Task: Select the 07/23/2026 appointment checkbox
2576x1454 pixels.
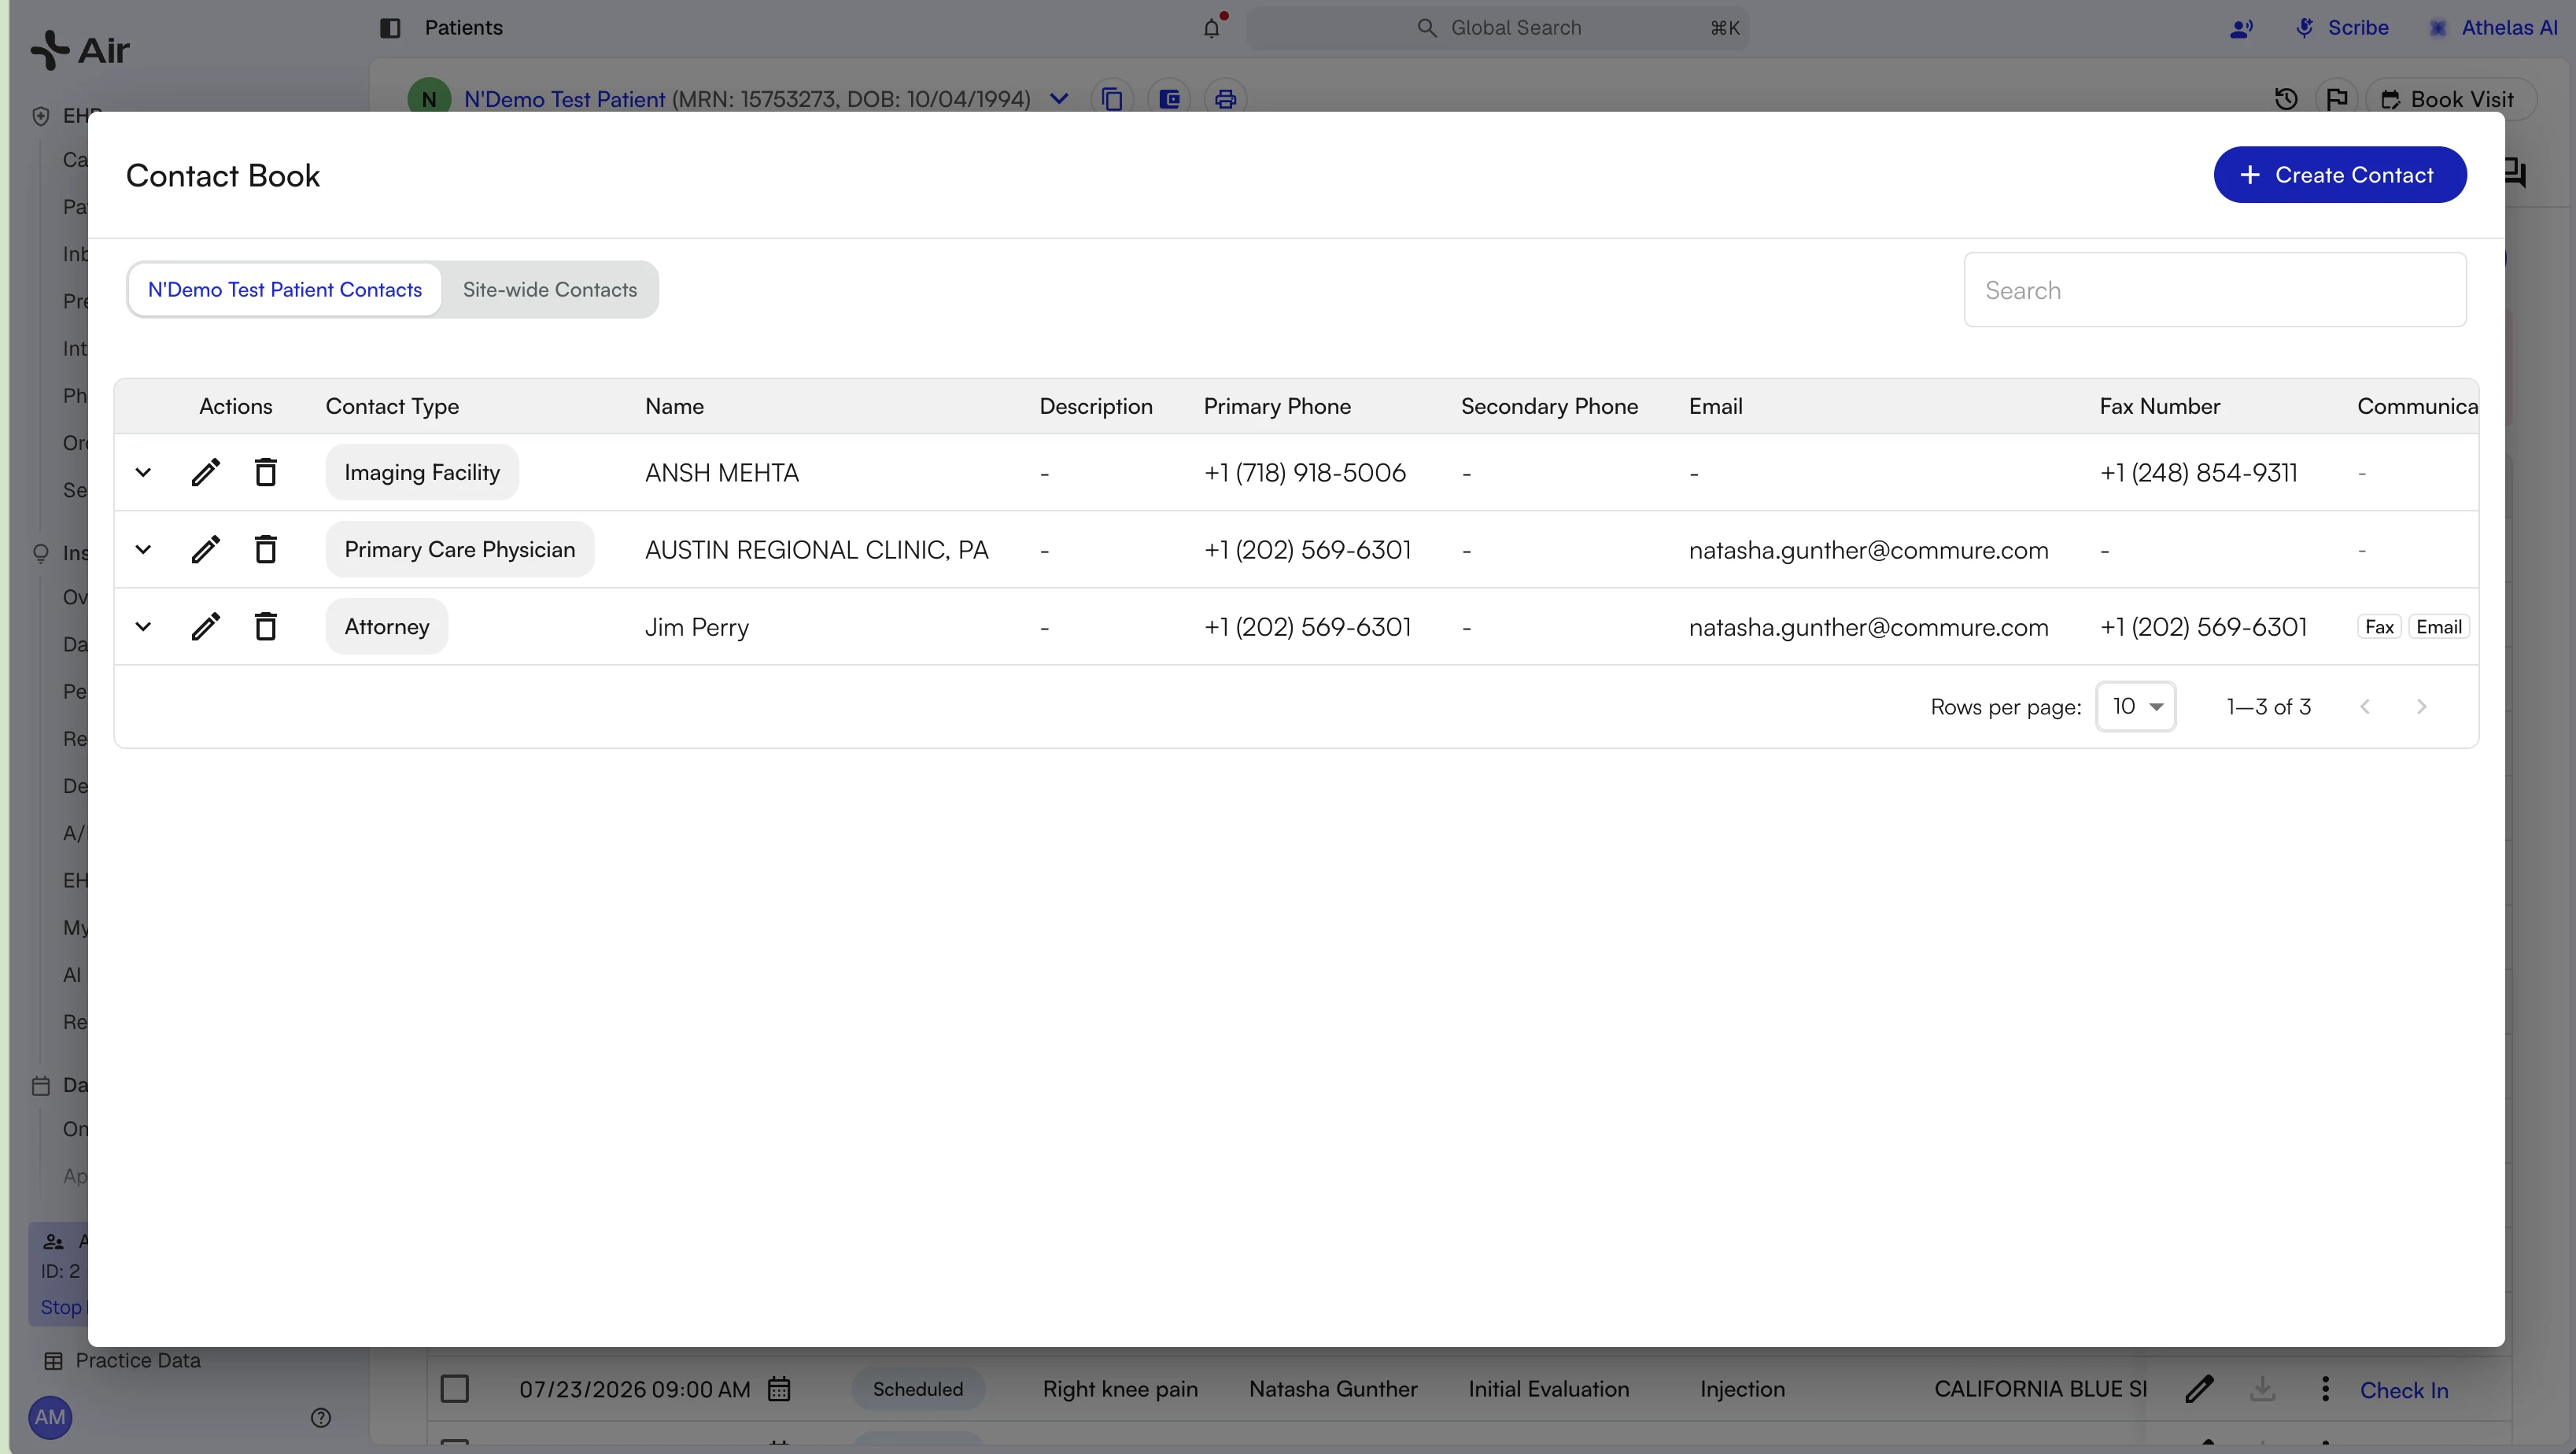Action: [455, 1389]
